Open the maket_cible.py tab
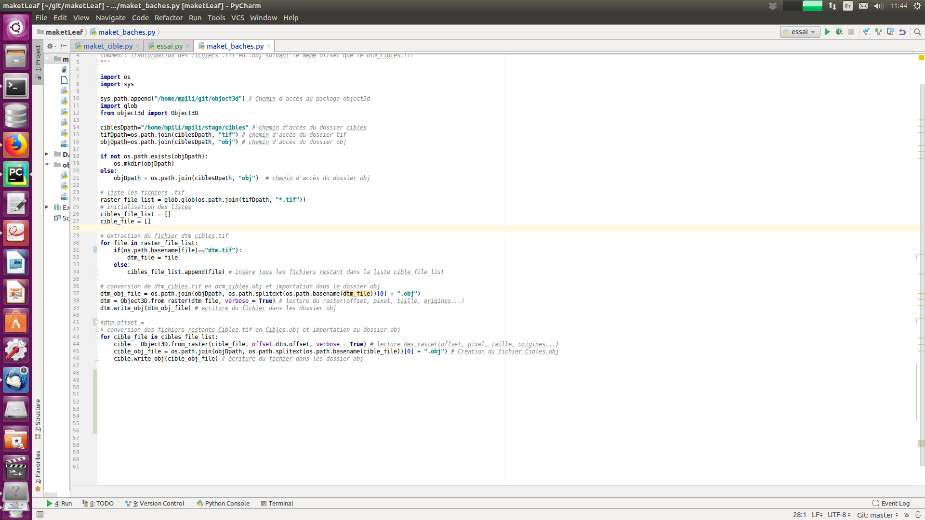 107,46
